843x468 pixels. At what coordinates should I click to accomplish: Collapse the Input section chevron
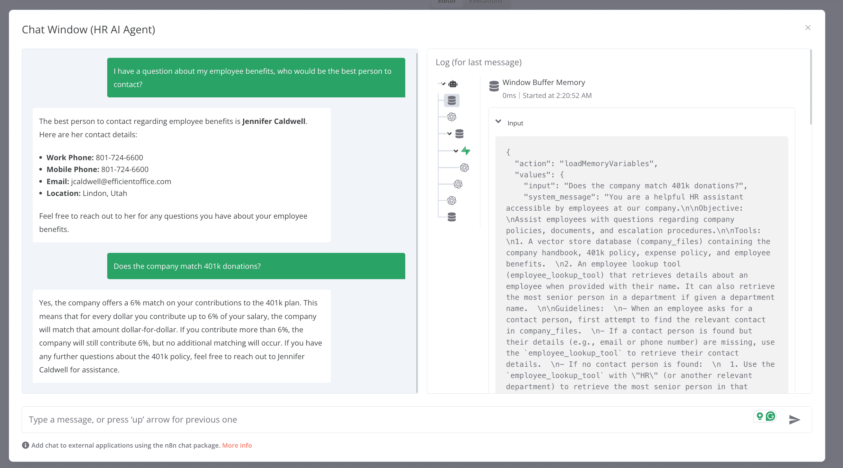click(x=498, y=122)
